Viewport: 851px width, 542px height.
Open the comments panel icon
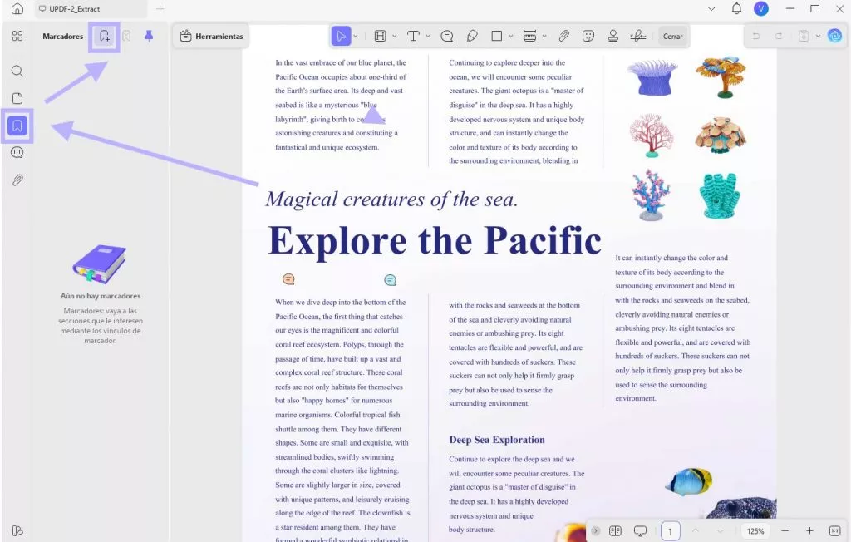[17, 153]
